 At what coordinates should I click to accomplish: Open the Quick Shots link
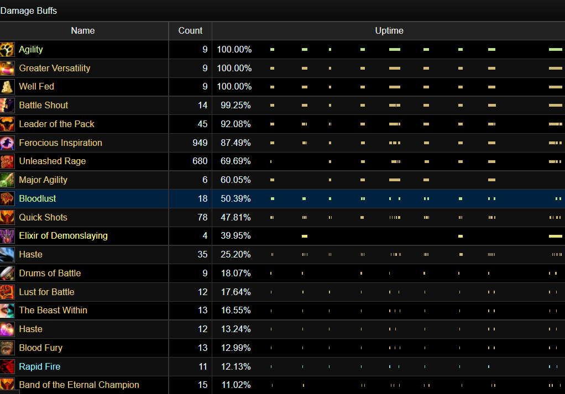point(43,217)
